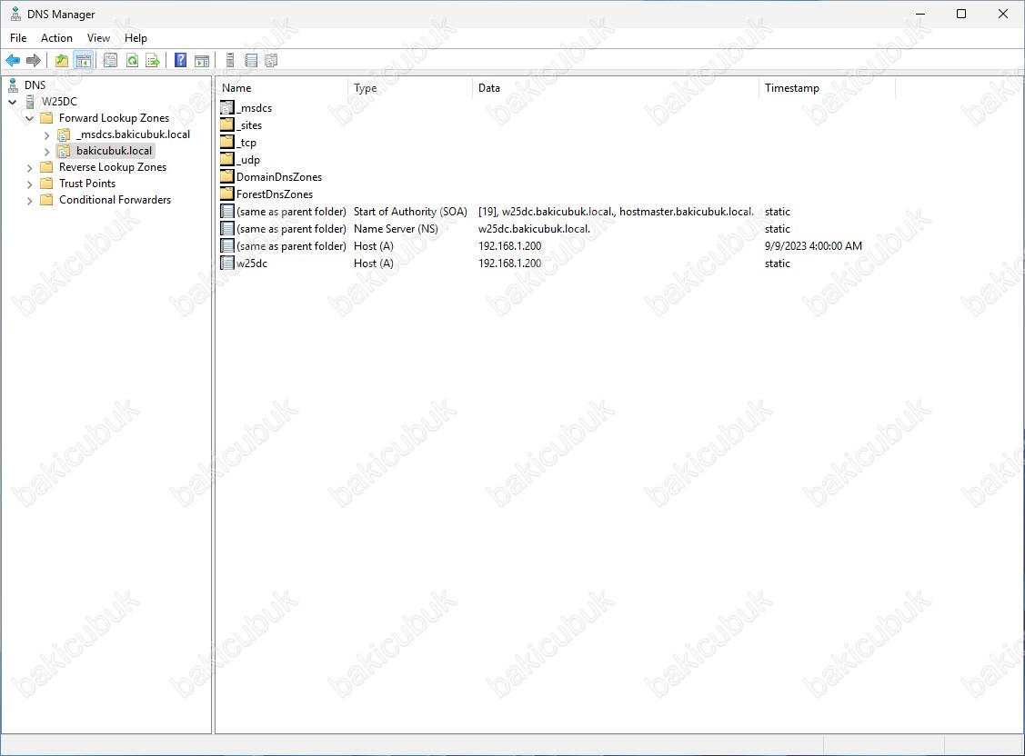Viewport: 1025px width, 756px height.
Task: Click the DNS root node icon in tree
Action: click(x=13, y=85)
